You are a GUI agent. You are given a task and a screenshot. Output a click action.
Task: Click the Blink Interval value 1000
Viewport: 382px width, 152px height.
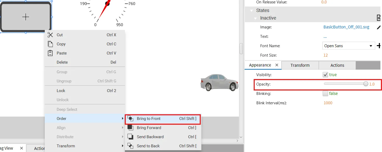328,103
